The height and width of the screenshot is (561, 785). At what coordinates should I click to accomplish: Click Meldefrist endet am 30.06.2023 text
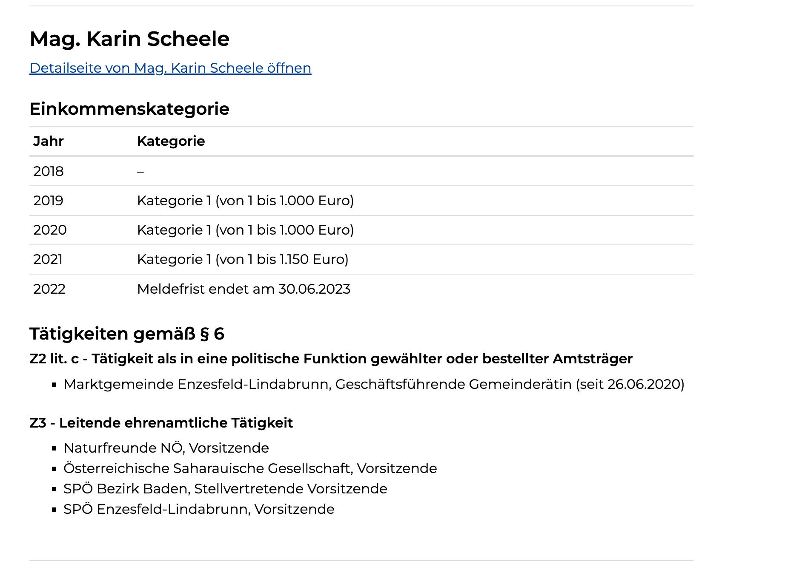pyautogui.click(x=244, y=289)
